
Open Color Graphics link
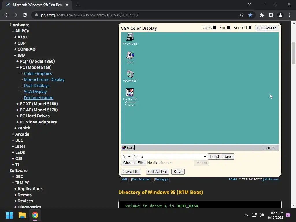tap(38, 73)
